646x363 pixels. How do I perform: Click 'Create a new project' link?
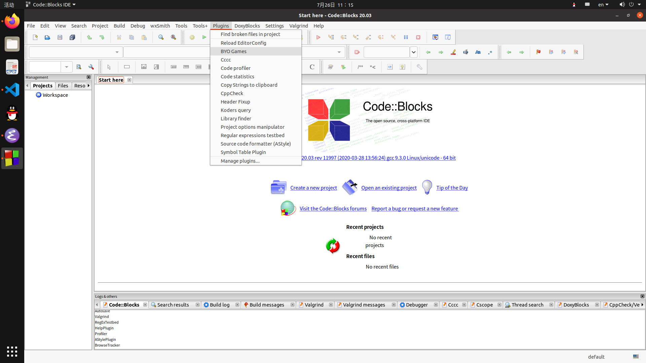[313, 188]
